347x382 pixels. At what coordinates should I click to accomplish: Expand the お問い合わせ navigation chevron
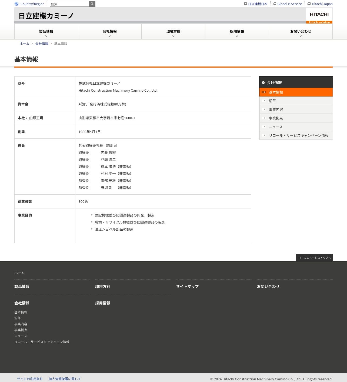point(301,36)
